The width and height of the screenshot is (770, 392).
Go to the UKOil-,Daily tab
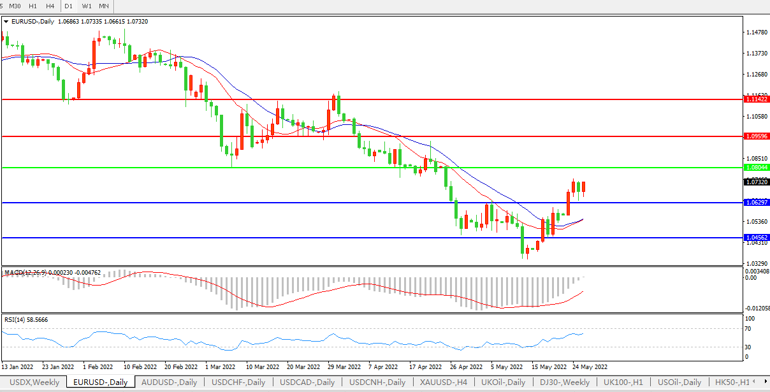click(x=503, y=382)
